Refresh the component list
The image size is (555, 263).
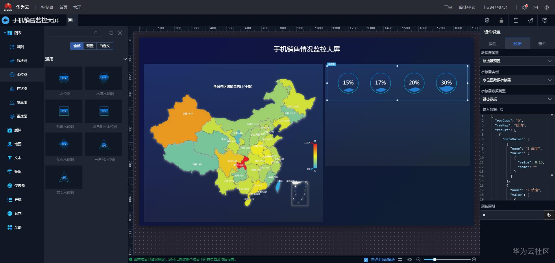pos(111,33)
